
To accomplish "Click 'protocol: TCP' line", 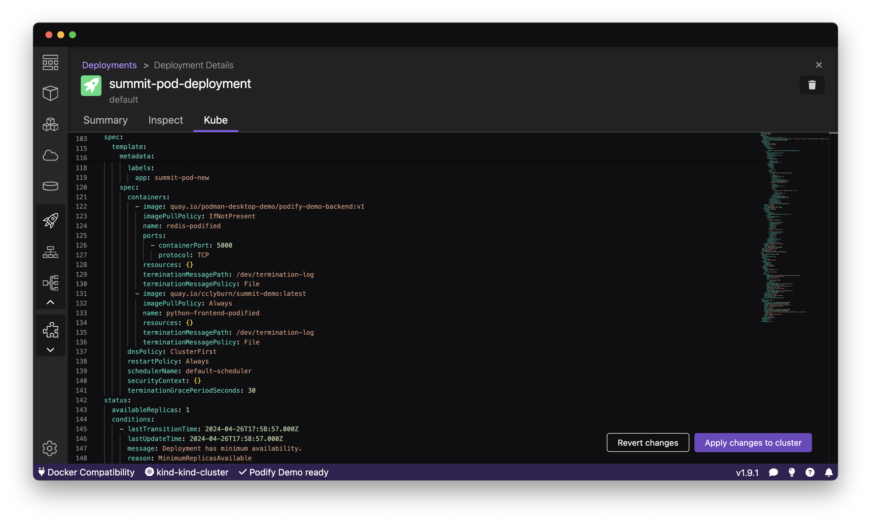I will pyautogui.click(x=183, y=255).
